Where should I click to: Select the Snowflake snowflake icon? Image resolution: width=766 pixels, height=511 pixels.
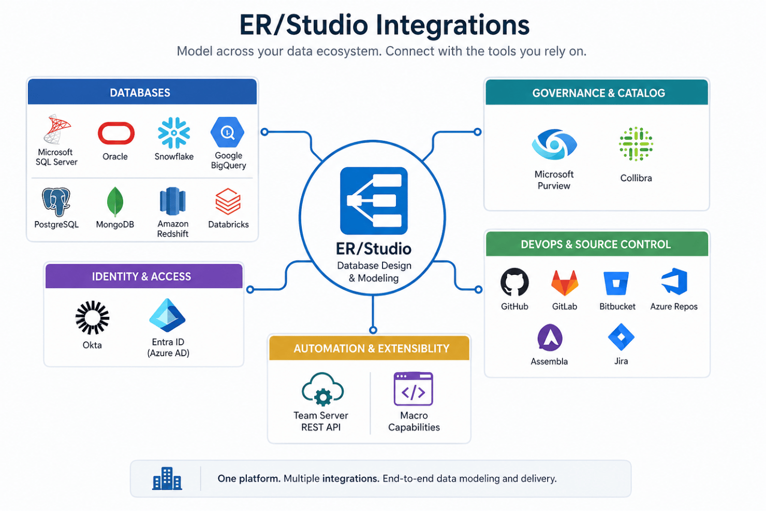(174, 133)
